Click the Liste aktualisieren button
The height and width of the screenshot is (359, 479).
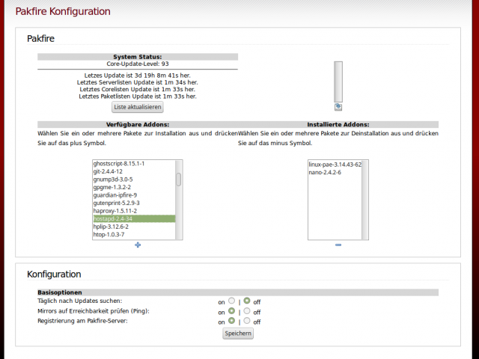138,107
